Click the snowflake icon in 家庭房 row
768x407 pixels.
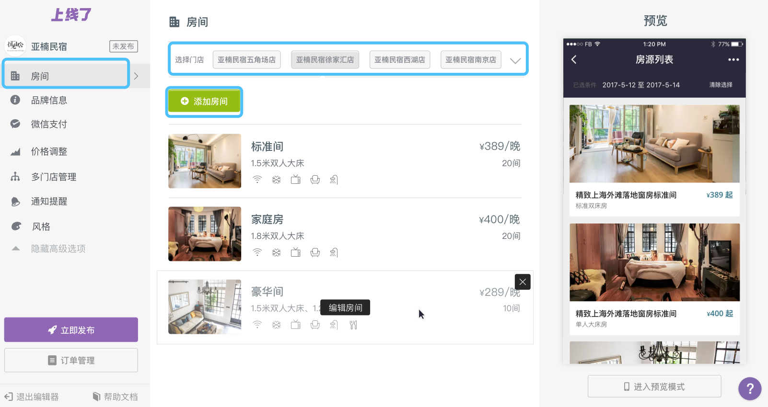click(277, 252)
